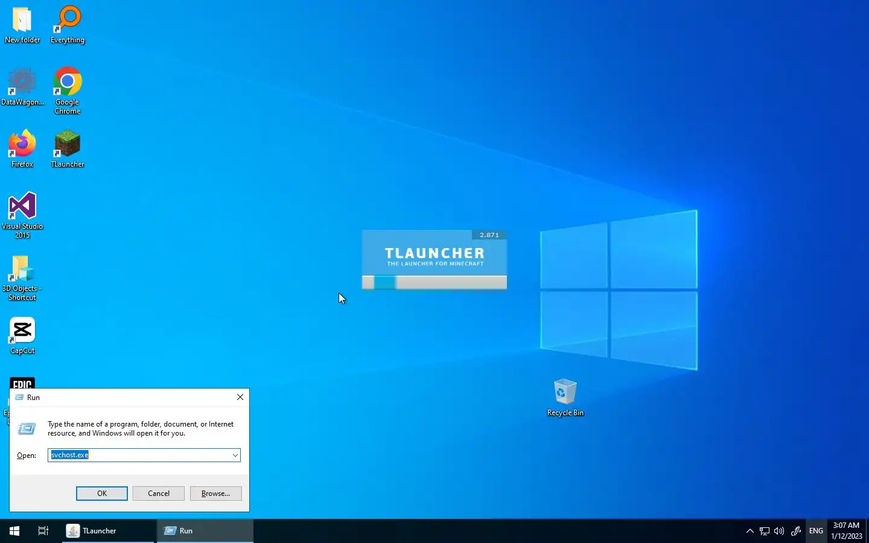Viewport: 869px width, 543px height.
Task: Select the TLauncher desktop shortcut
Action: click(68, 149)
